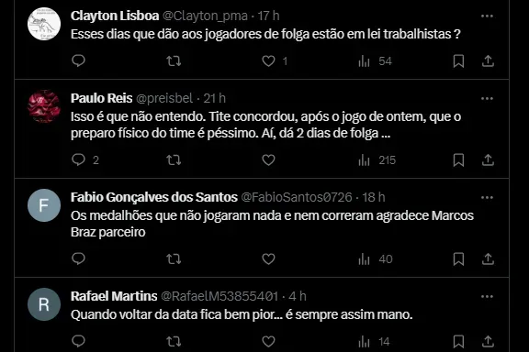529x352 pixels.
Task: Open more options on Clayton Lisboa's tweet
Action: click(487, 16)
